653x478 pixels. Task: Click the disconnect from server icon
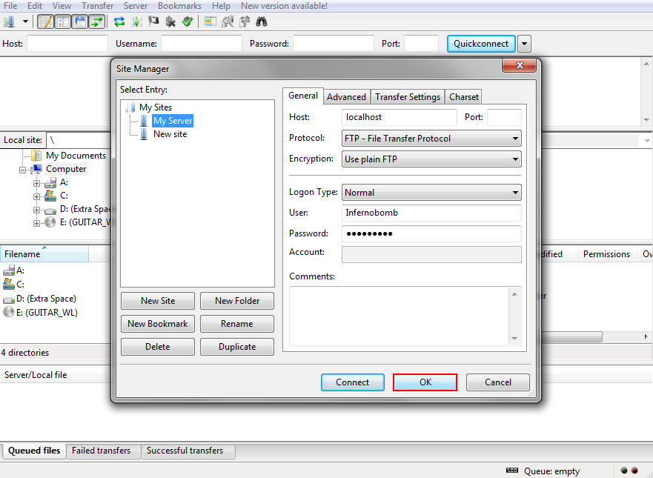click(x=170, y=21)
